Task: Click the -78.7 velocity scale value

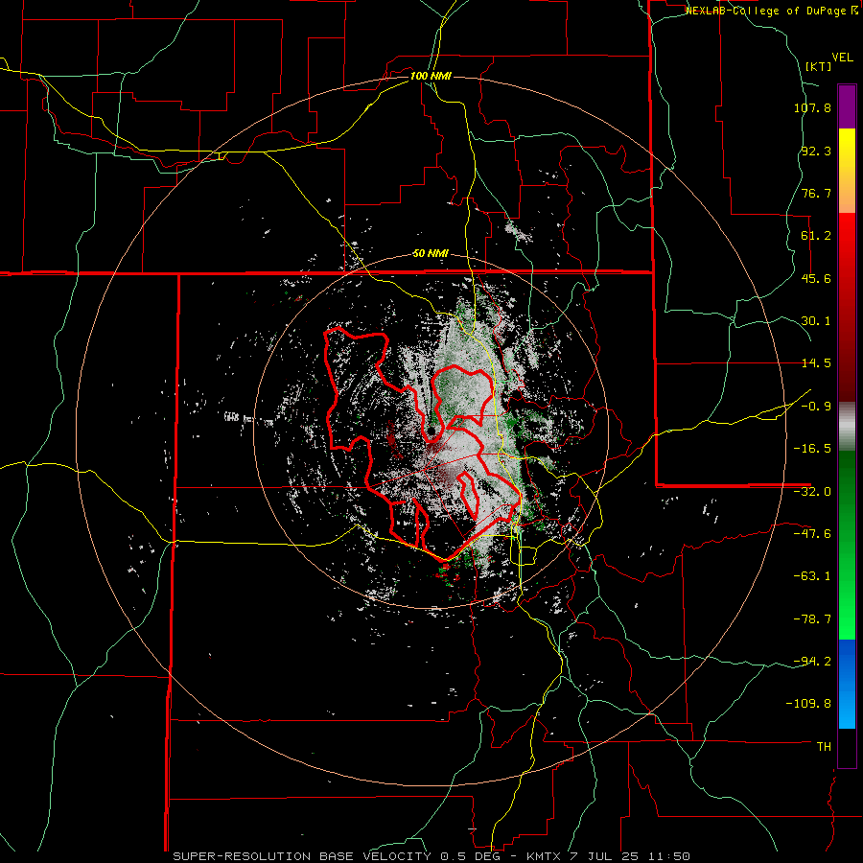Action: click(x=812, y=619)
